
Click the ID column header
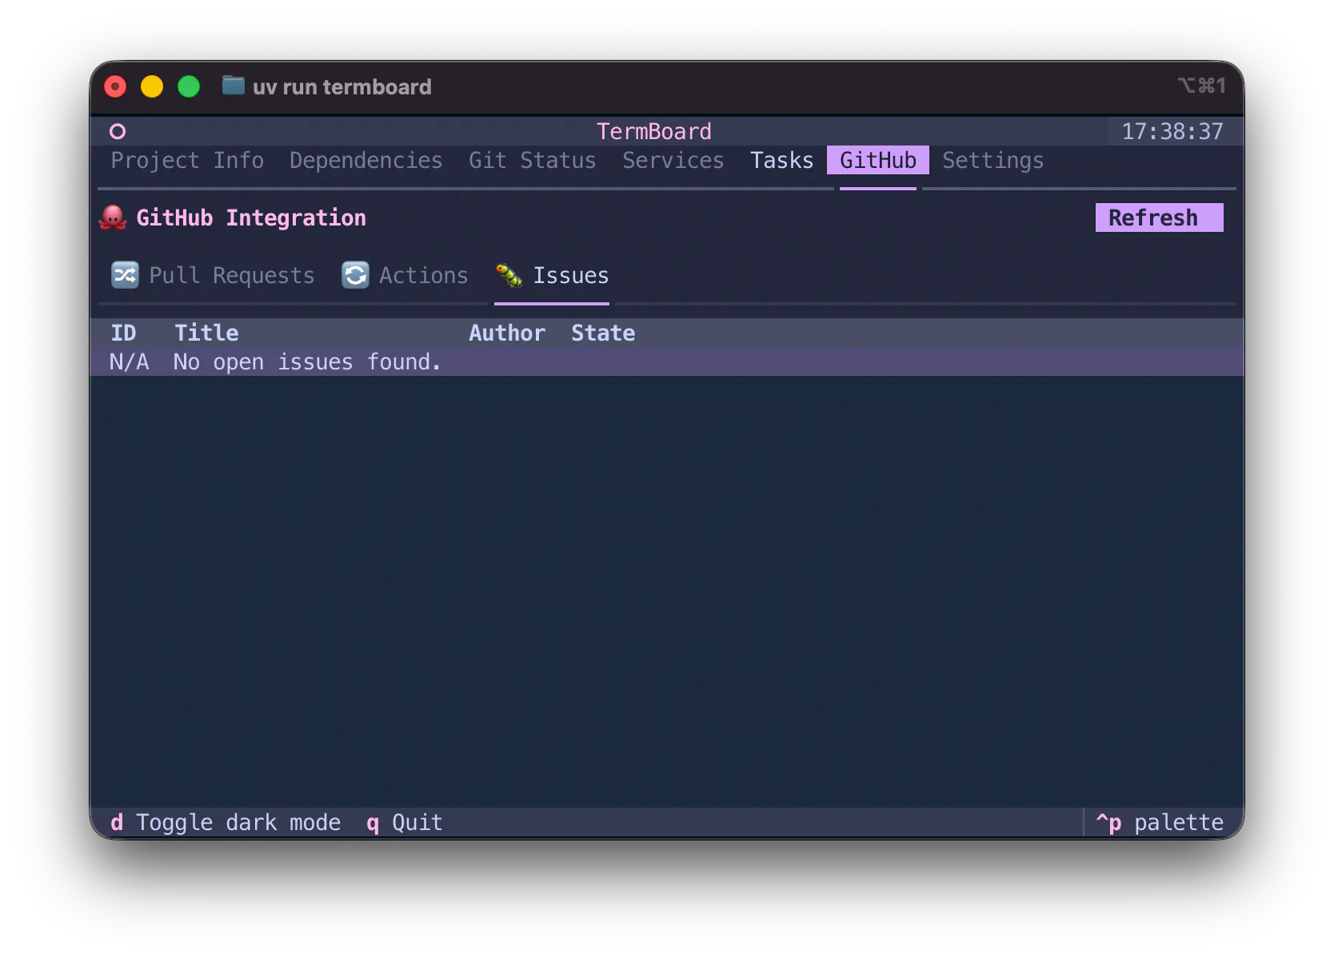(x=123, y=333)
